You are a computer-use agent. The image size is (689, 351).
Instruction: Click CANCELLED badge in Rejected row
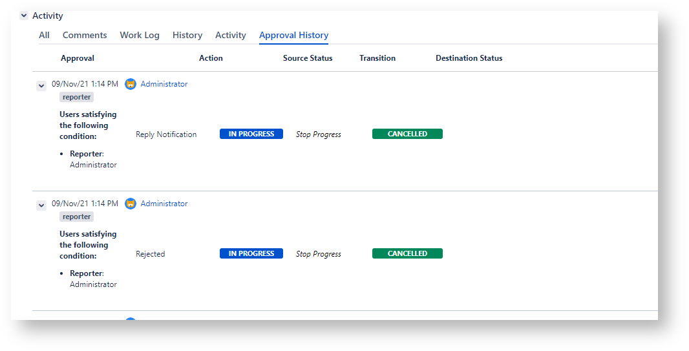coord(407,253)
